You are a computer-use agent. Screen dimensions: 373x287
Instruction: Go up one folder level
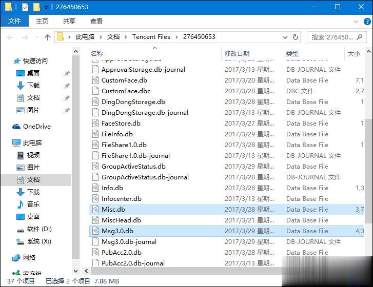point(48,37)
